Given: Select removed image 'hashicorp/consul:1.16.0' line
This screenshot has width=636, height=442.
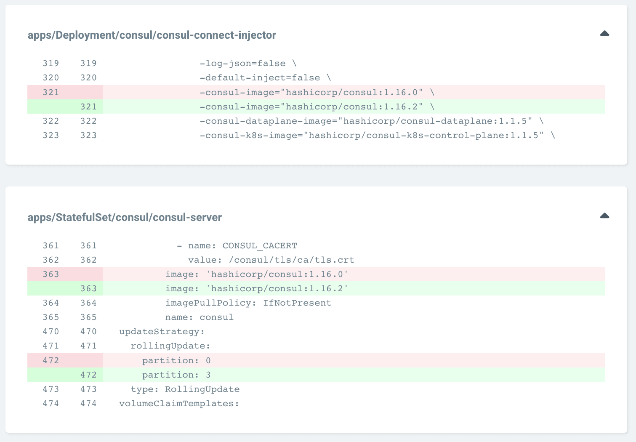Looking at the screenshot, I should pyautogui.click(x=257, y=274).
